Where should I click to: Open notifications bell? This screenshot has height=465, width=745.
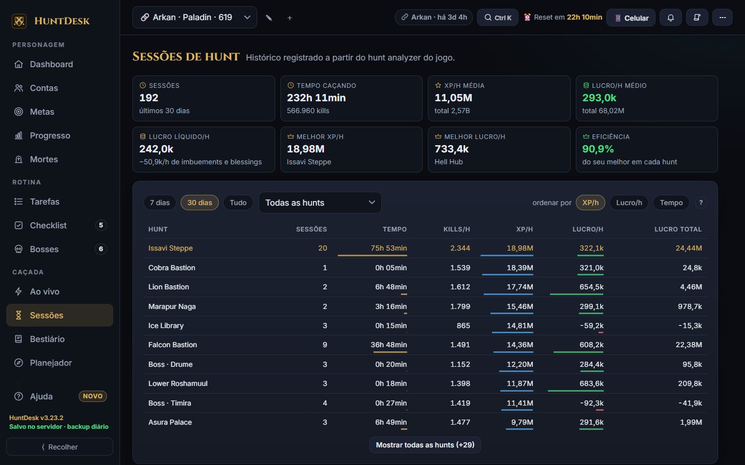(671, 18)
